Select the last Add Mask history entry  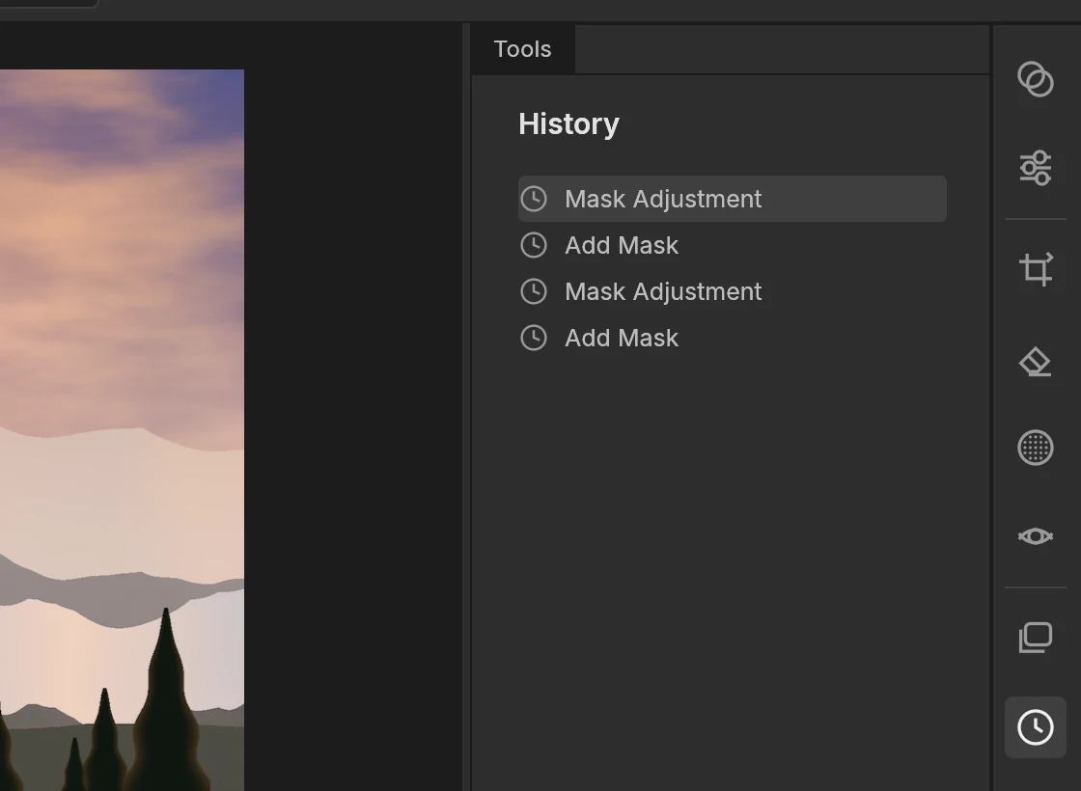tap(733, 338)
